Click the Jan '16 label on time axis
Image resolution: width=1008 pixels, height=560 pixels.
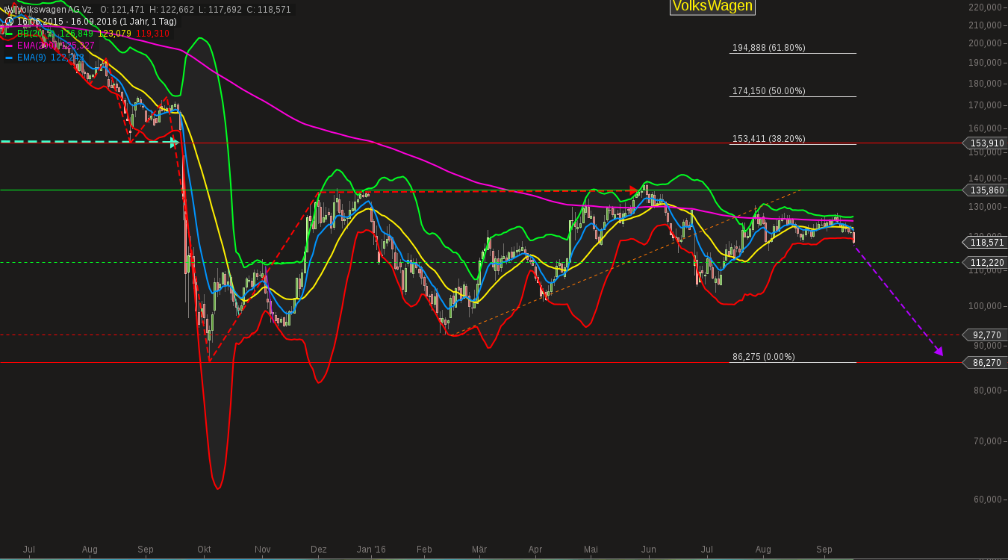371,550
